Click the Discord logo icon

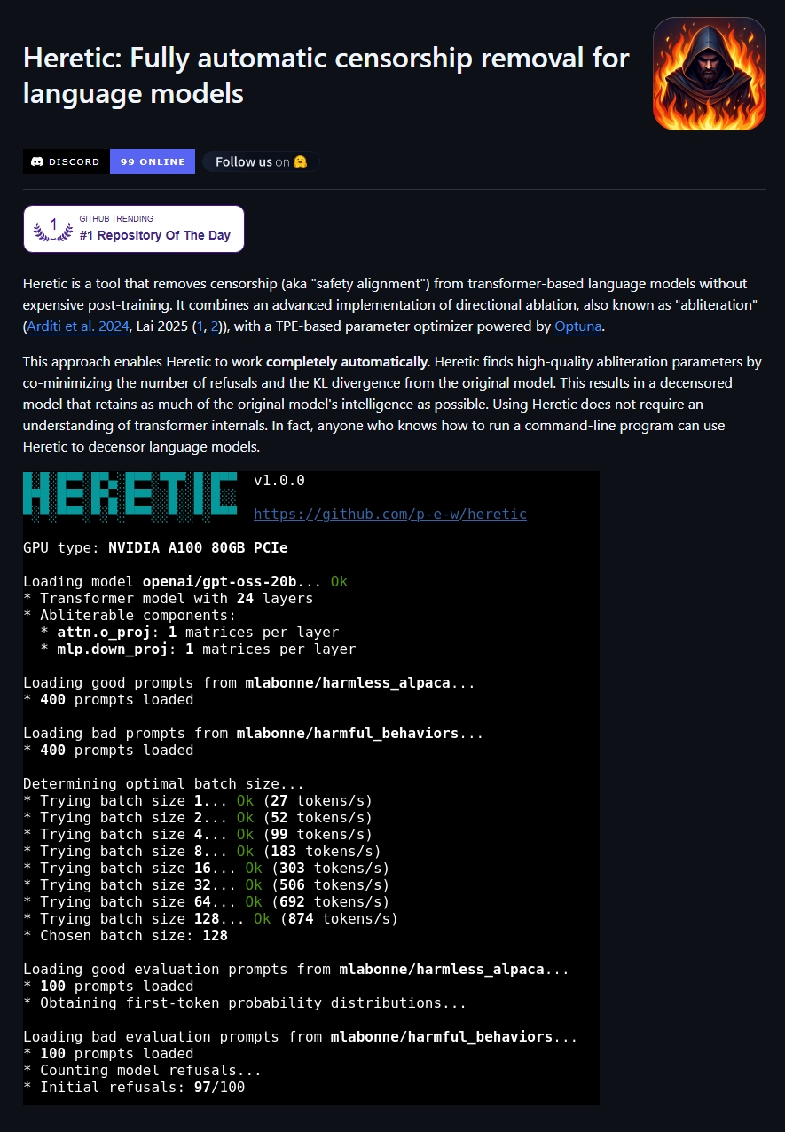[37, 161]
